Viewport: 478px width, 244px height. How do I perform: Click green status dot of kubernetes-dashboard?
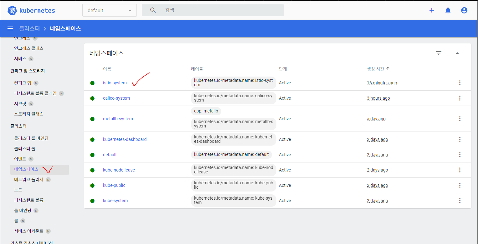(92, 140)
